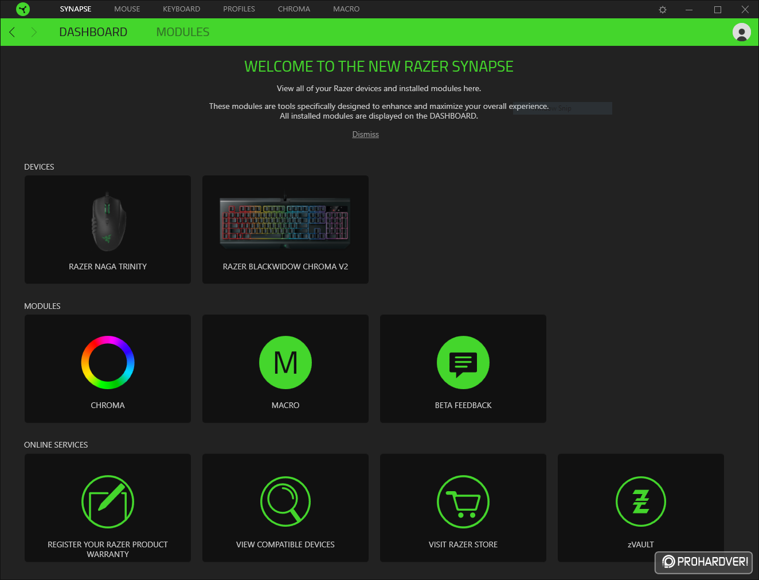Click the Register warranty pencil icon
This screenshot has width=759, height=580.
pyautogui.click(x=108, y=502)
